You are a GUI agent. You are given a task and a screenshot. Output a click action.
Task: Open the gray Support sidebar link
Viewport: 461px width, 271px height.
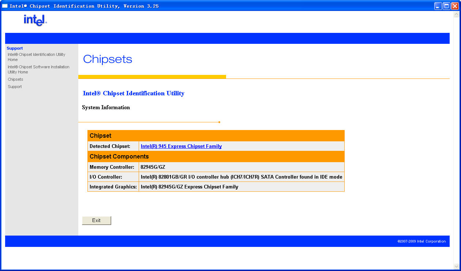click(15, 87)
